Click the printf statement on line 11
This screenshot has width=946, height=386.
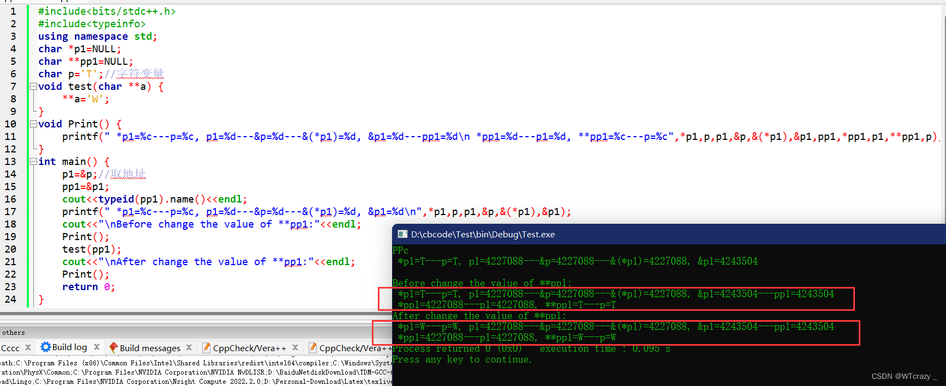[501, 137]
